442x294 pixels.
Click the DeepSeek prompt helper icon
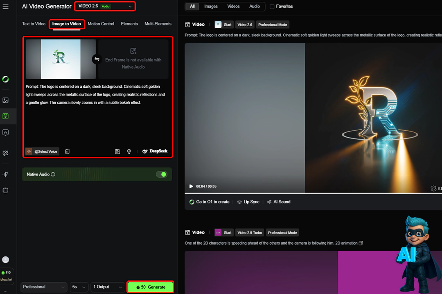155,151
